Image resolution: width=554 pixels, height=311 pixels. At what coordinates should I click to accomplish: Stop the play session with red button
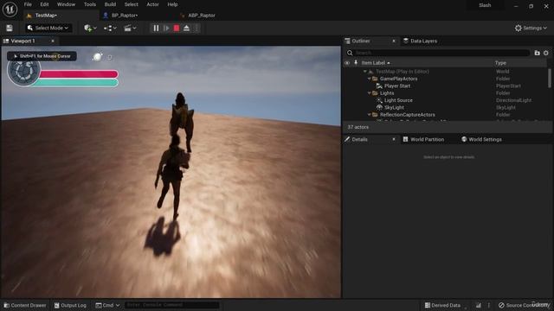tap(177, 29)
